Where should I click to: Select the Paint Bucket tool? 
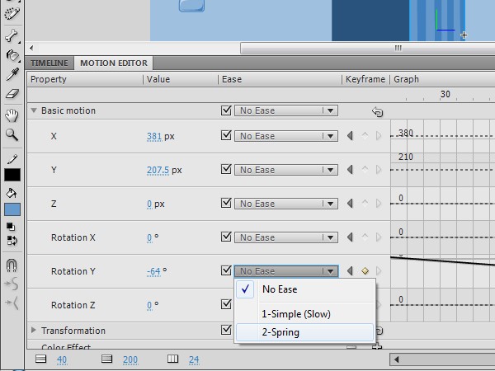[x=12, y=55]
